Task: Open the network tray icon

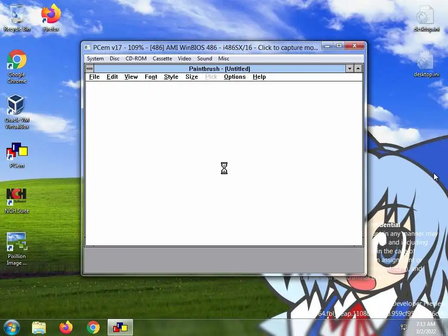Action: tap(404, 327)
